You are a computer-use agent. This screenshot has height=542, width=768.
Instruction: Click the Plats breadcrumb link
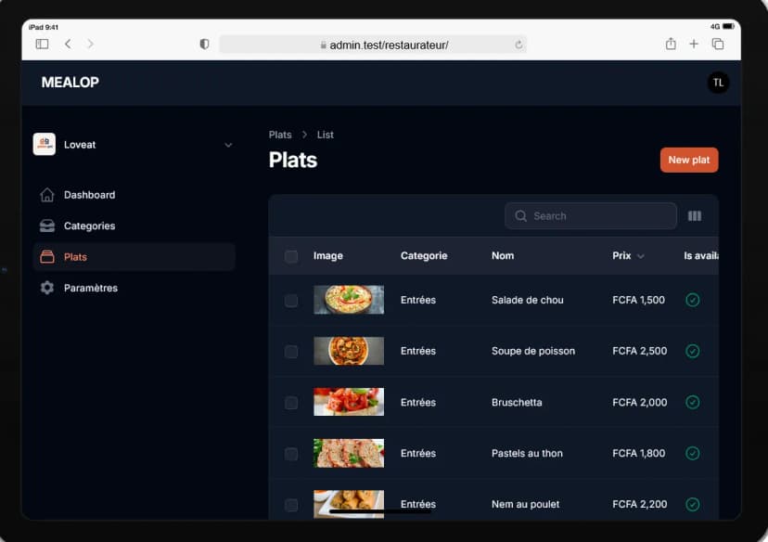(x=280, y=134)
